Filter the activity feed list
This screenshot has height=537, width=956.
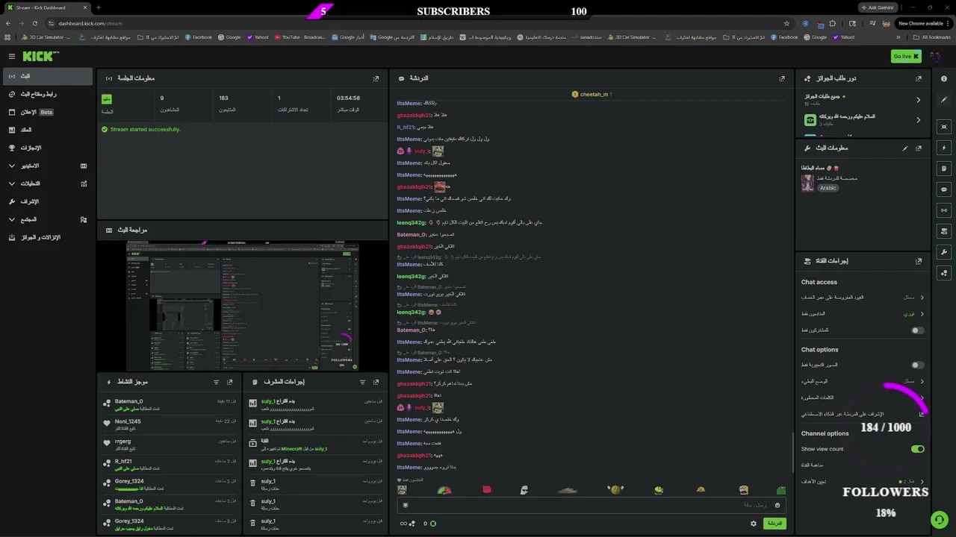[216, 382]
